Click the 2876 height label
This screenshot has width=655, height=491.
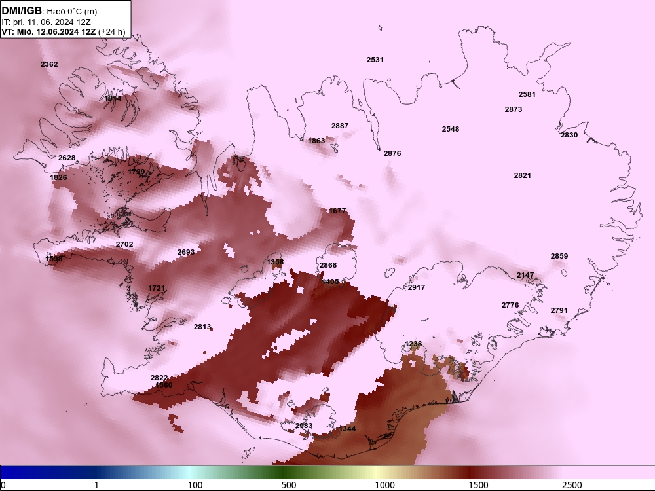392,154
